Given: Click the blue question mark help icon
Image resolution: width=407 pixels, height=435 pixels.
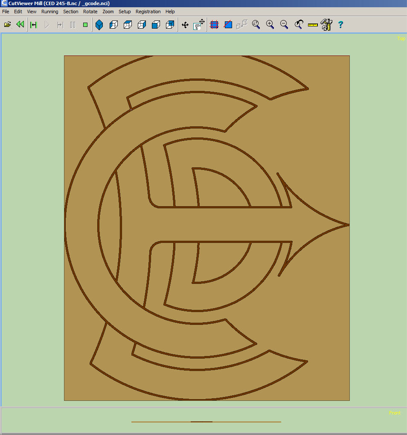Looking at the screenshot, I should (340, 25).
